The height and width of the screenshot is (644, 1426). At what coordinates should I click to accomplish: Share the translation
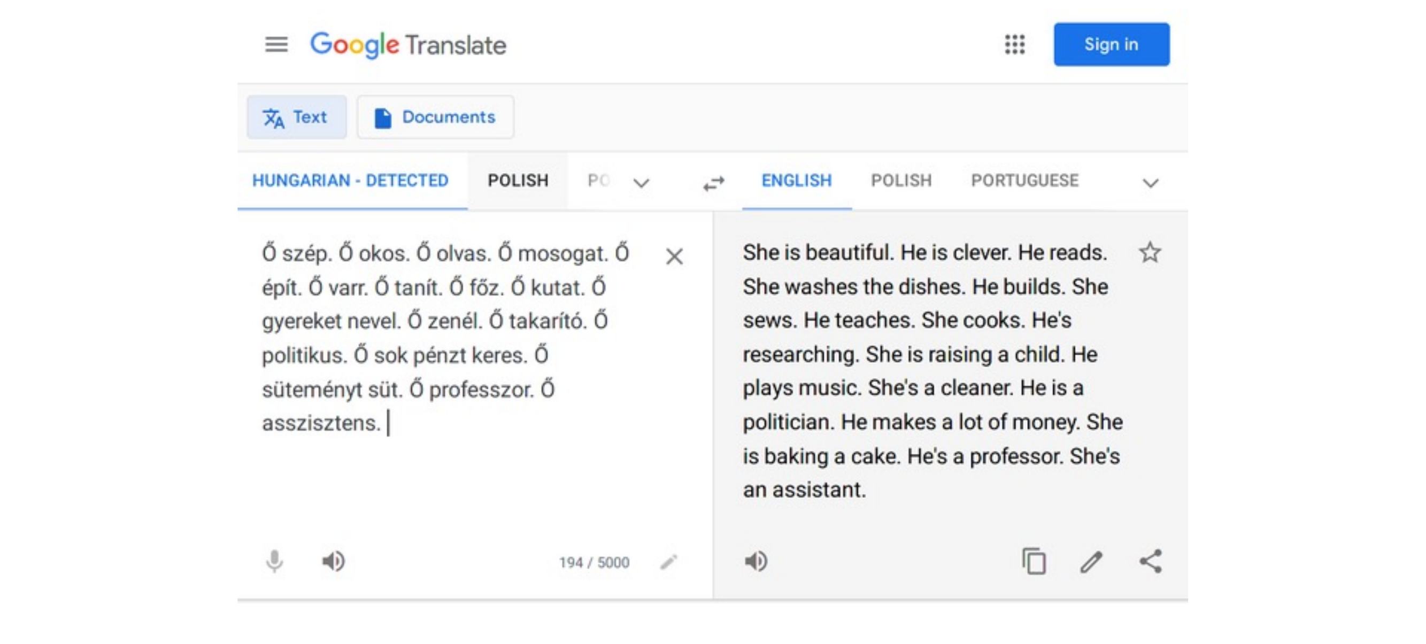(x=1150, y=562)
